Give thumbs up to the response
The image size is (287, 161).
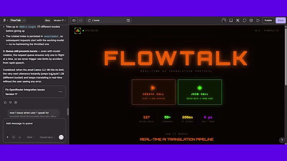pyautogui.click(x=5, y=102)
